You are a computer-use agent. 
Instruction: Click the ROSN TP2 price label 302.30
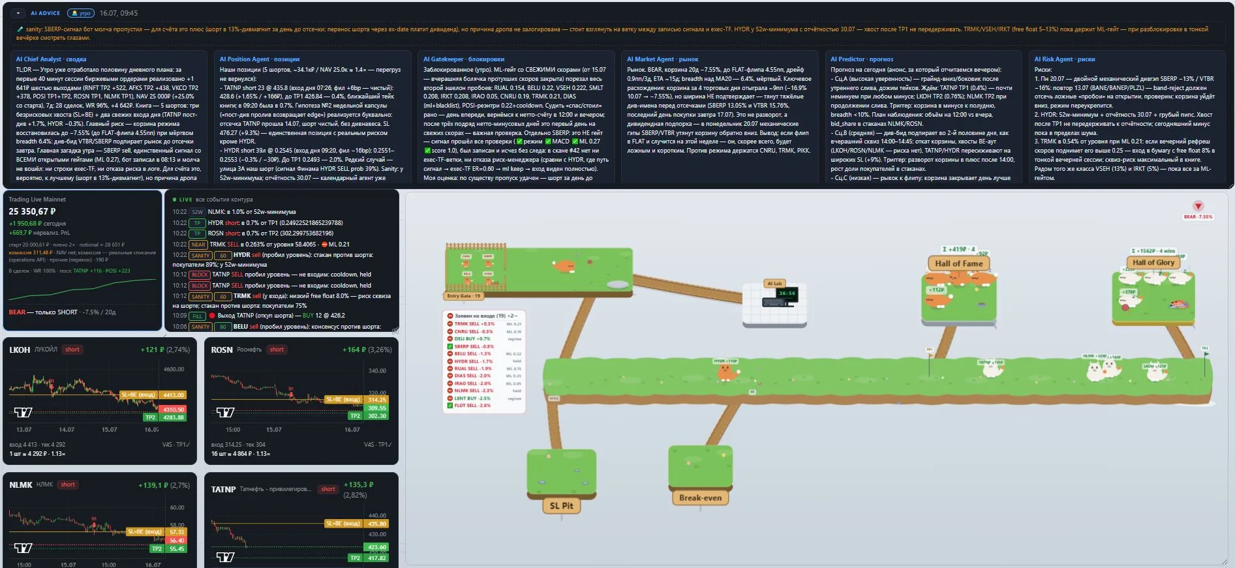click(x=377, y=416)
